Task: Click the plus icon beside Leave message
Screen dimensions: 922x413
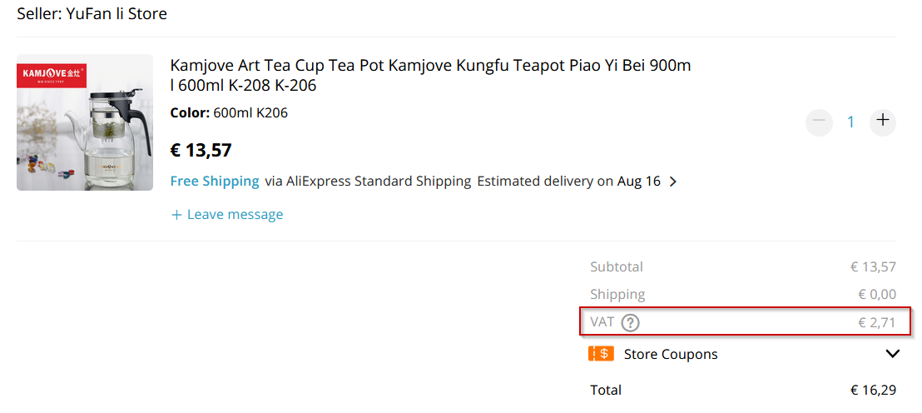Action: (x=176, y=215)
